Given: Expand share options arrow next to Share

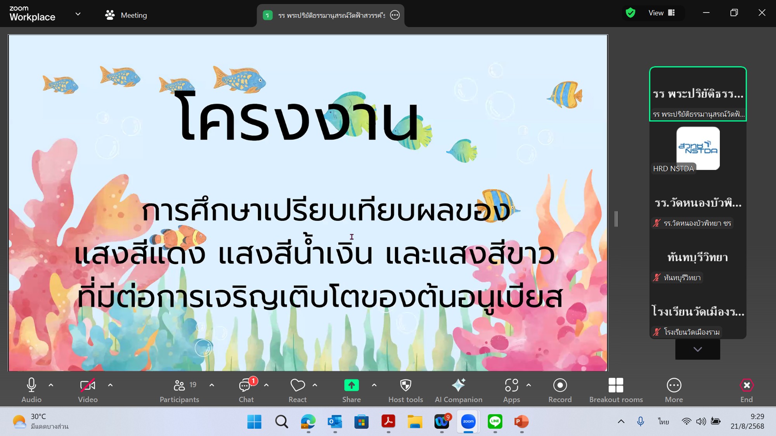Looking at the screenshot, I should tap(374, 385).
